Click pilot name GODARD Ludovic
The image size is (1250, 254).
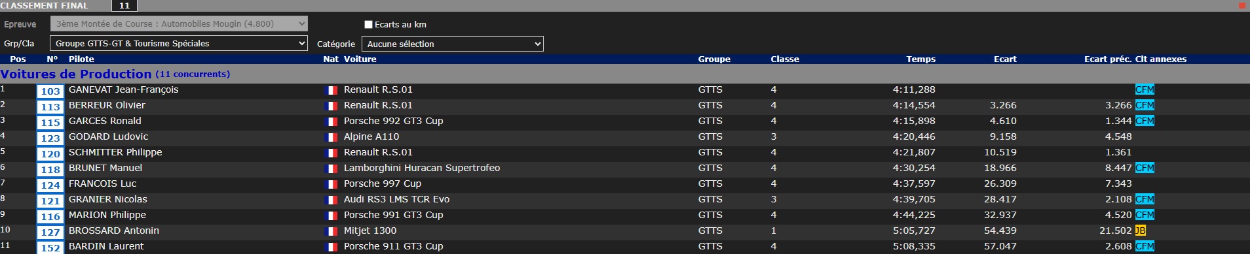(x=108, y=136)
